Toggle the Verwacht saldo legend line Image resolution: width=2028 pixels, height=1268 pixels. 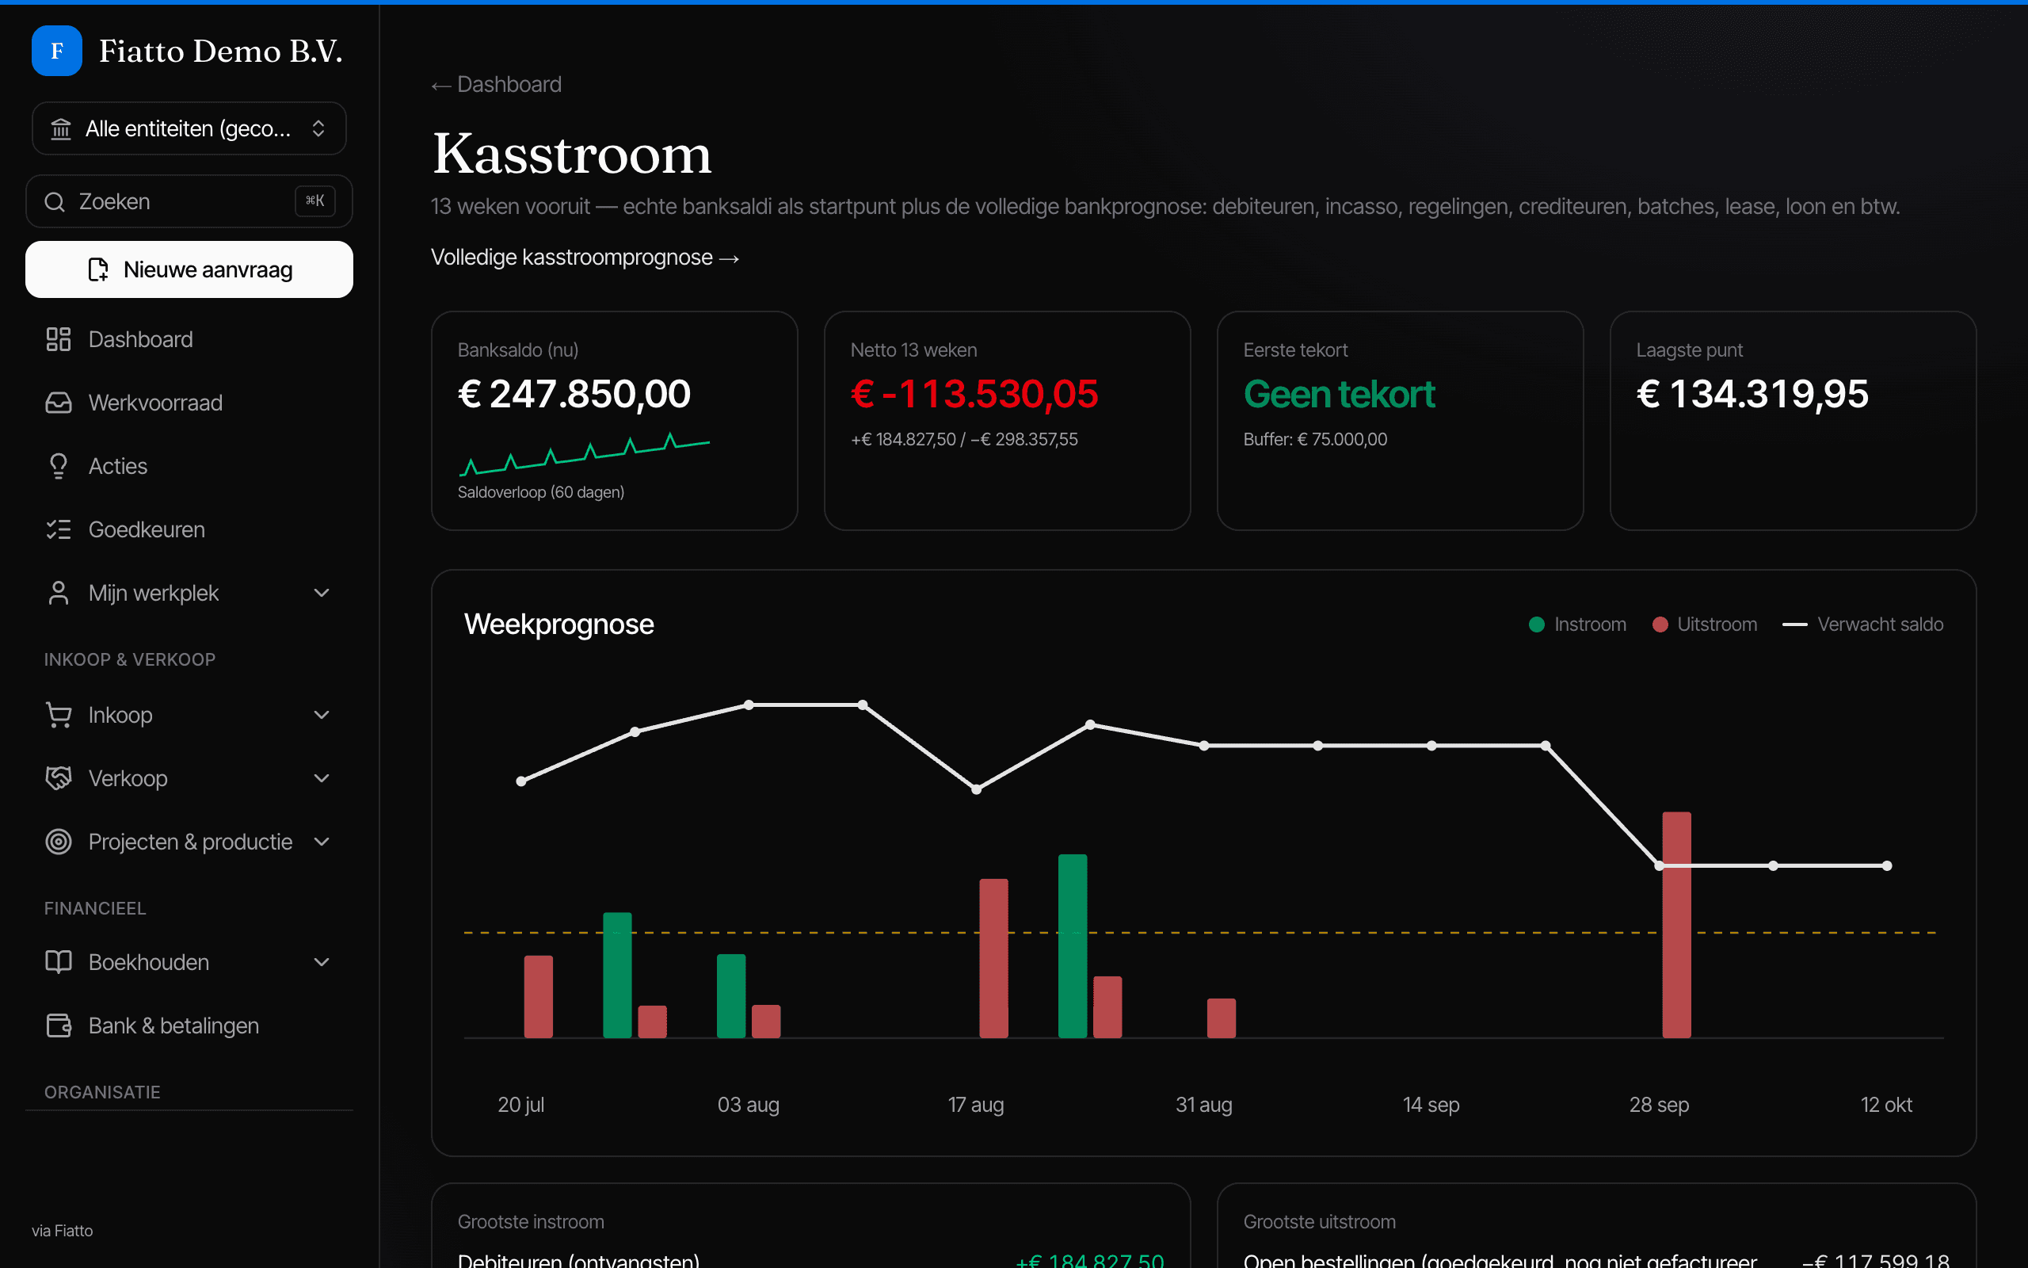(1862, 624)
